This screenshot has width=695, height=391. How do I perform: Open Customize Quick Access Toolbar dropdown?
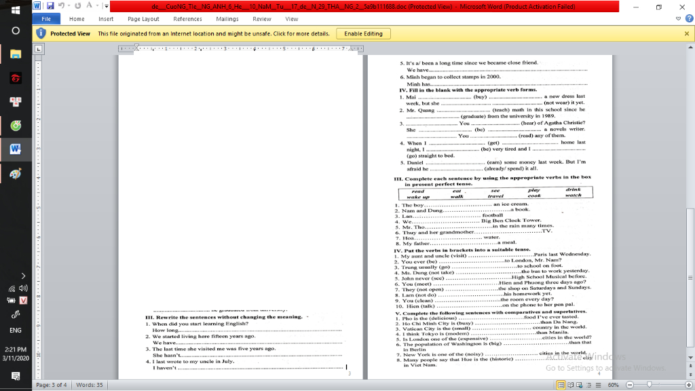(x=106, y=6)
